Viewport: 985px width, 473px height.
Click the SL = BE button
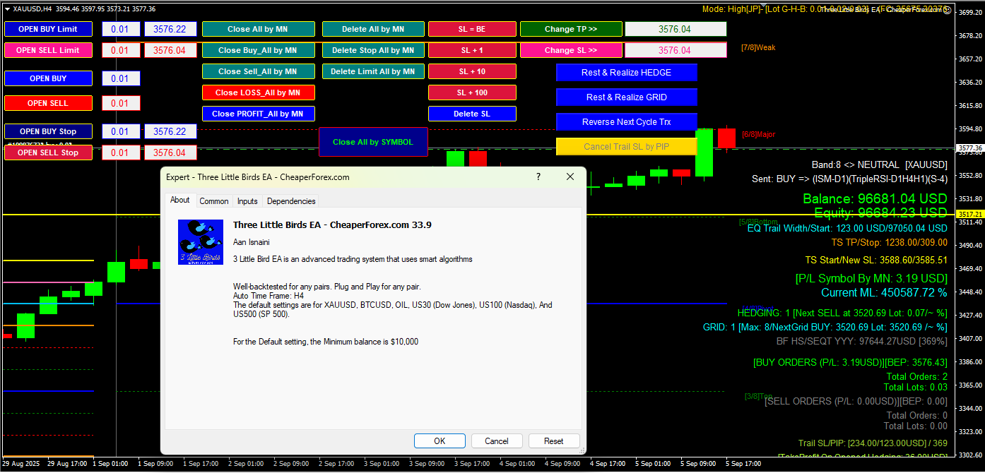click(x=472, y=29)
